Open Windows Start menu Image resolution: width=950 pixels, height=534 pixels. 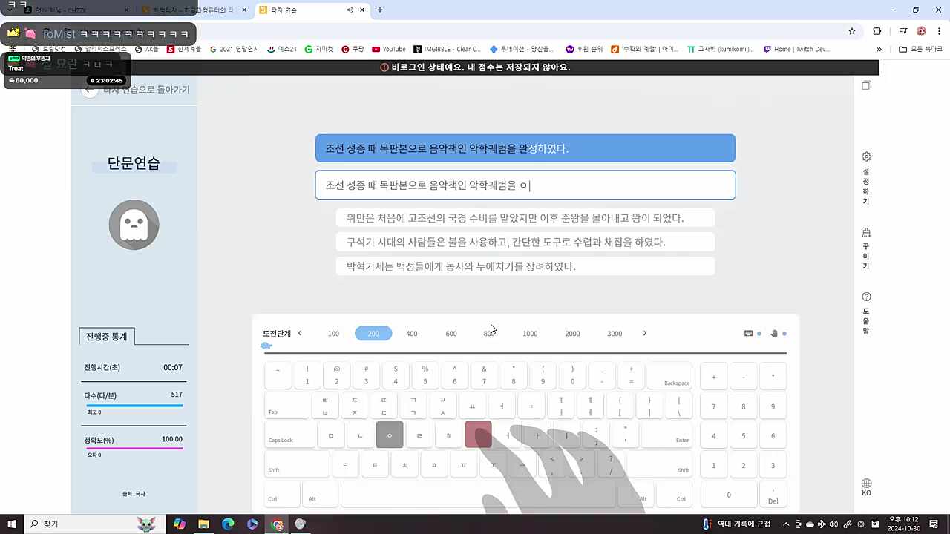(x=12, y=524)
